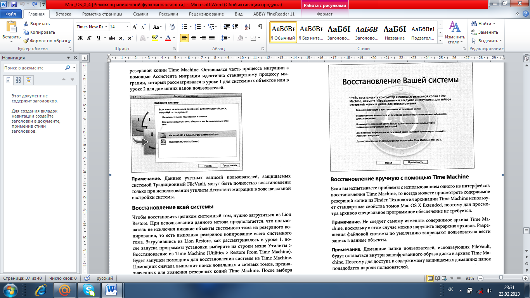Align text right
The height and width of the screenshot is (298, 530).
(203, 38)
